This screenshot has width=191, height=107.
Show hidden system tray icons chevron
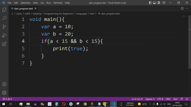(150, 104)
